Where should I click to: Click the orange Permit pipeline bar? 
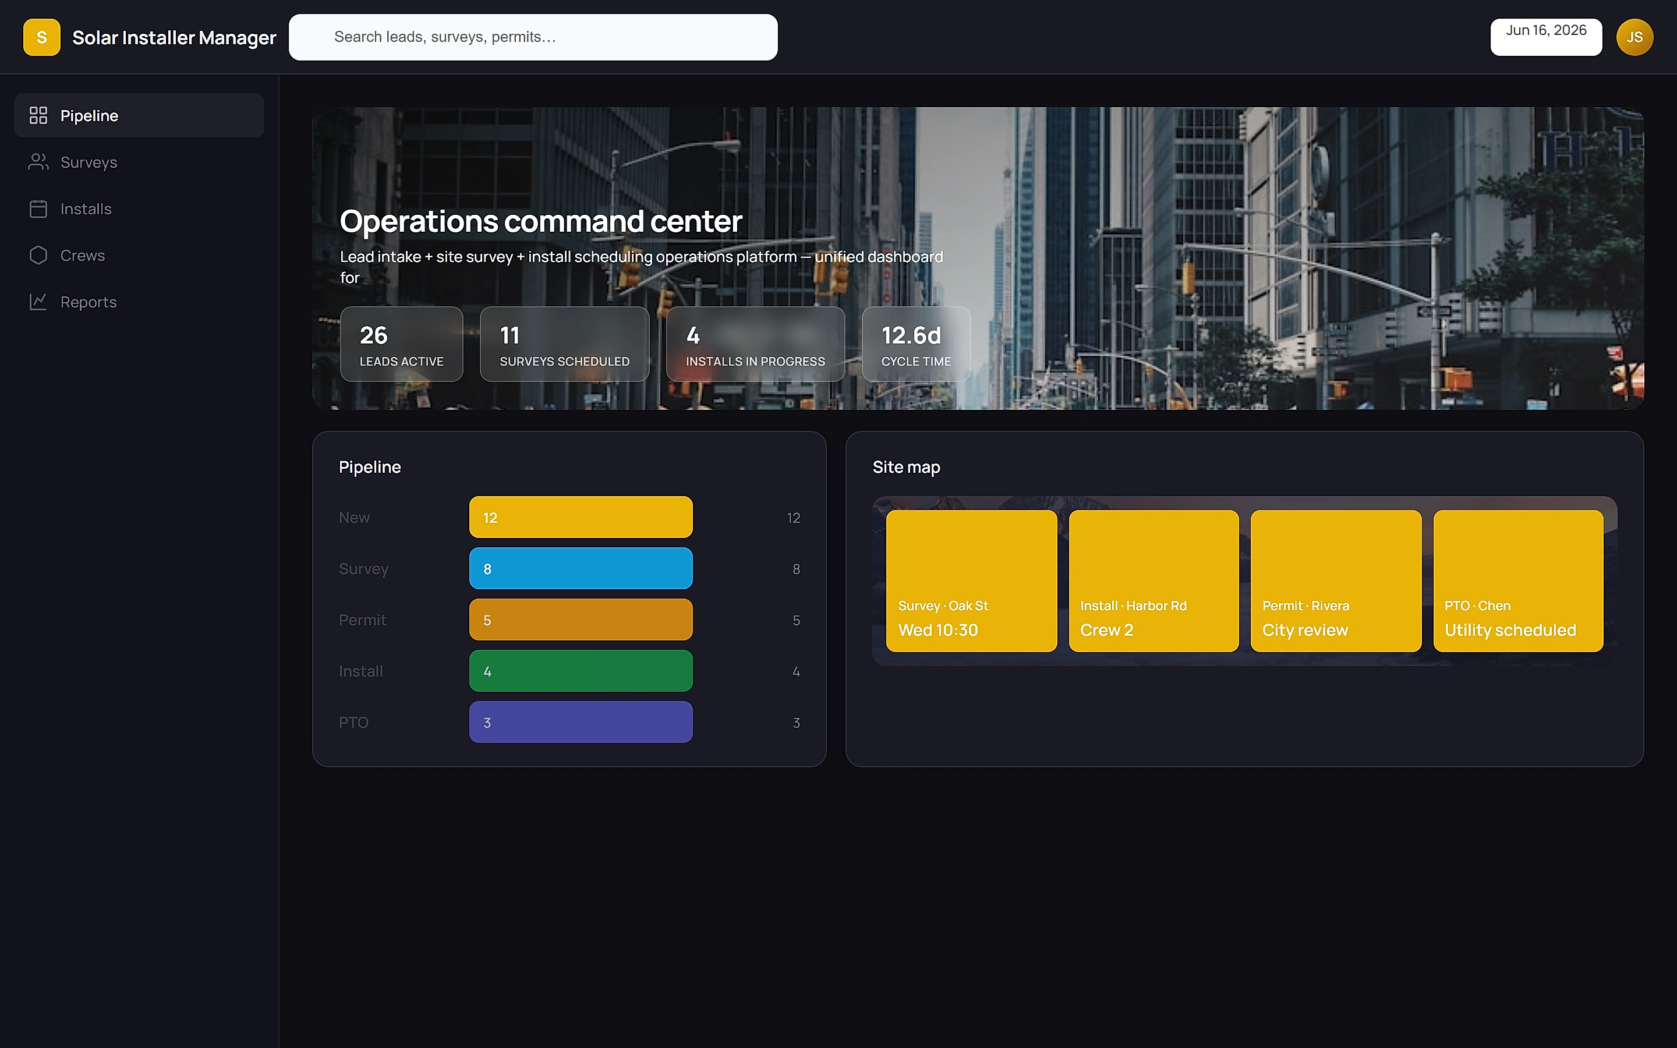581,619
